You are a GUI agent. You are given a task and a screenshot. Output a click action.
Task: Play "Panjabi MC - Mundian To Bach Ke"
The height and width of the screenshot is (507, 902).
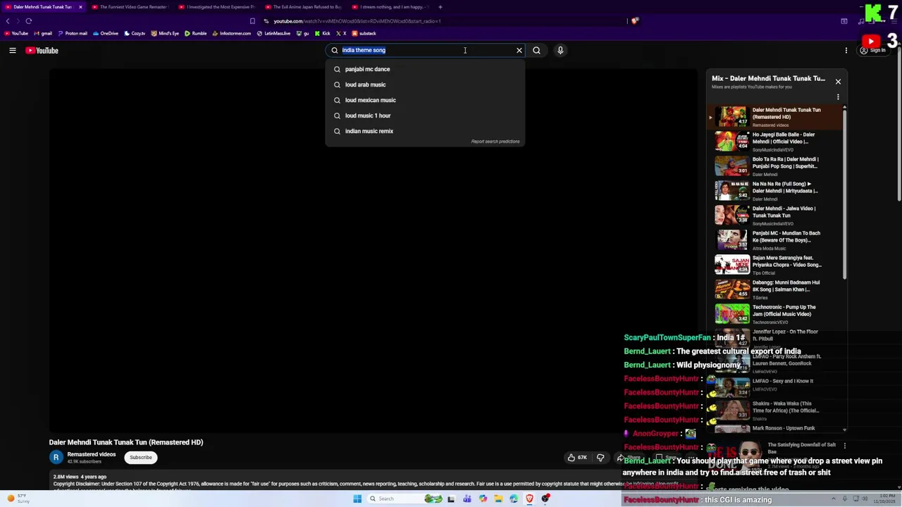775,240
